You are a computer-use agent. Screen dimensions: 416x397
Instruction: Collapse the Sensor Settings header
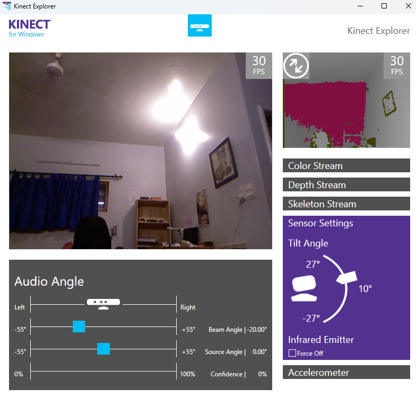tap(346, 223)
